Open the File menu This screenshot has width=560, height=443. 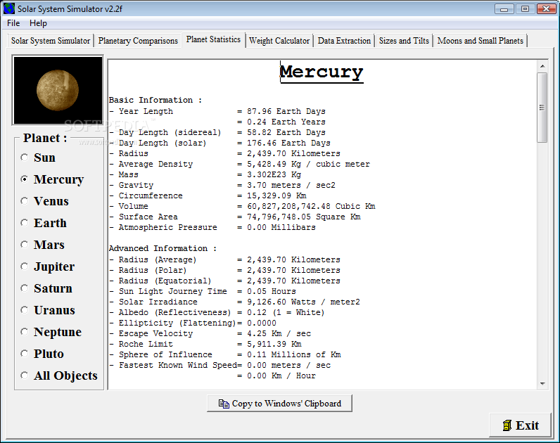13,23
